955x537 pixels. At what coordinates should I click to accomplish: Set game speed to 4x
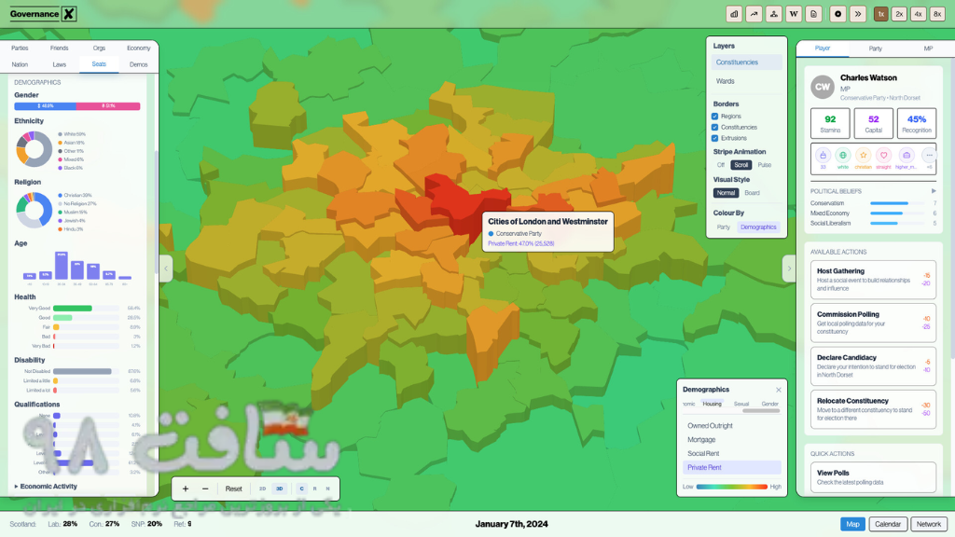[x=918, y=14]
